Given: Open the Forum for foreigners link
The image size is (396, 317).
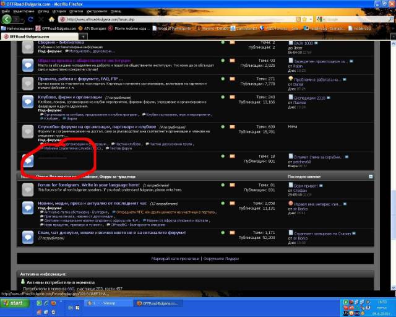Looking at the screenshot, I should [88, 185].
